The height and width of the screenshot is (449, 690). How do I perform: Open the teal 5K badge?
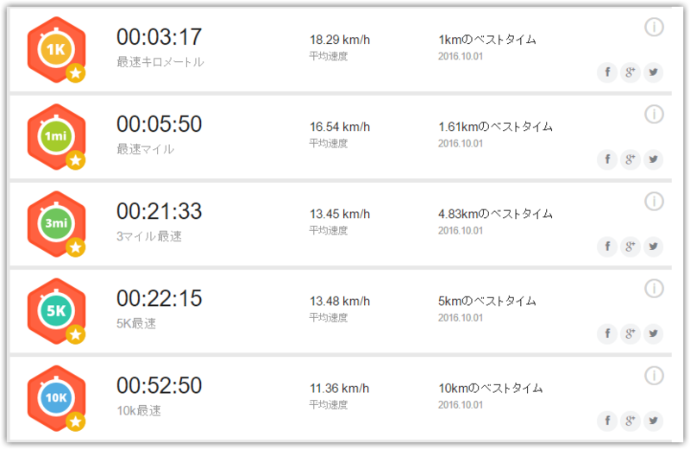pos(56,311)
